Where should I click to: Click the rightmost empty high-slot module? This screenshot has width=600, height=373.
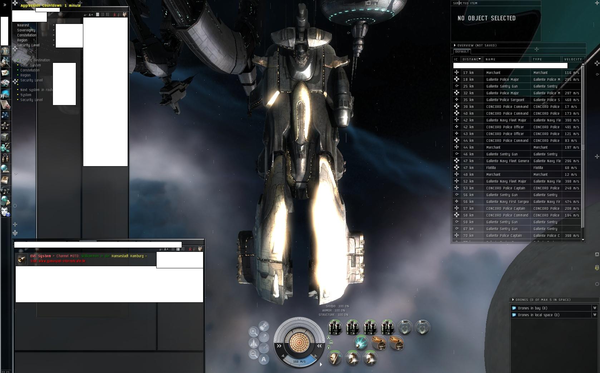click(423, 327)
